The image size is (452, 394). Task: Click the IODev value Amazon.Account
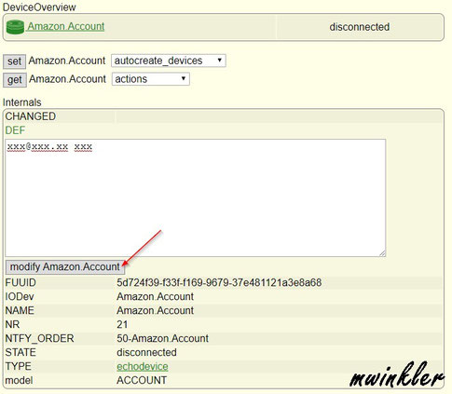click(x=155, y=296)
